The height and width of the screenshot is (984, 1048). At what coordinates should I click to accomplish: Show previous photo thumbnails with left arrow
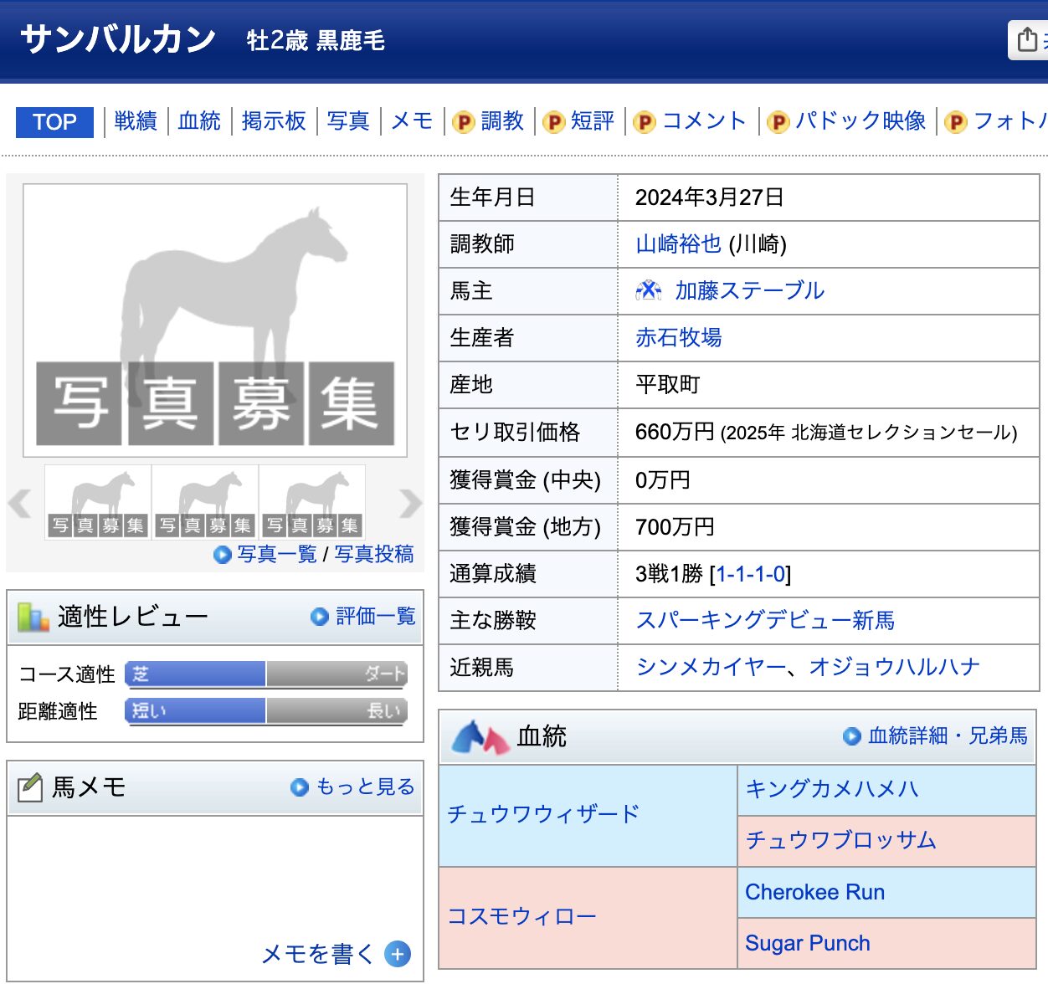coord(19,504)
